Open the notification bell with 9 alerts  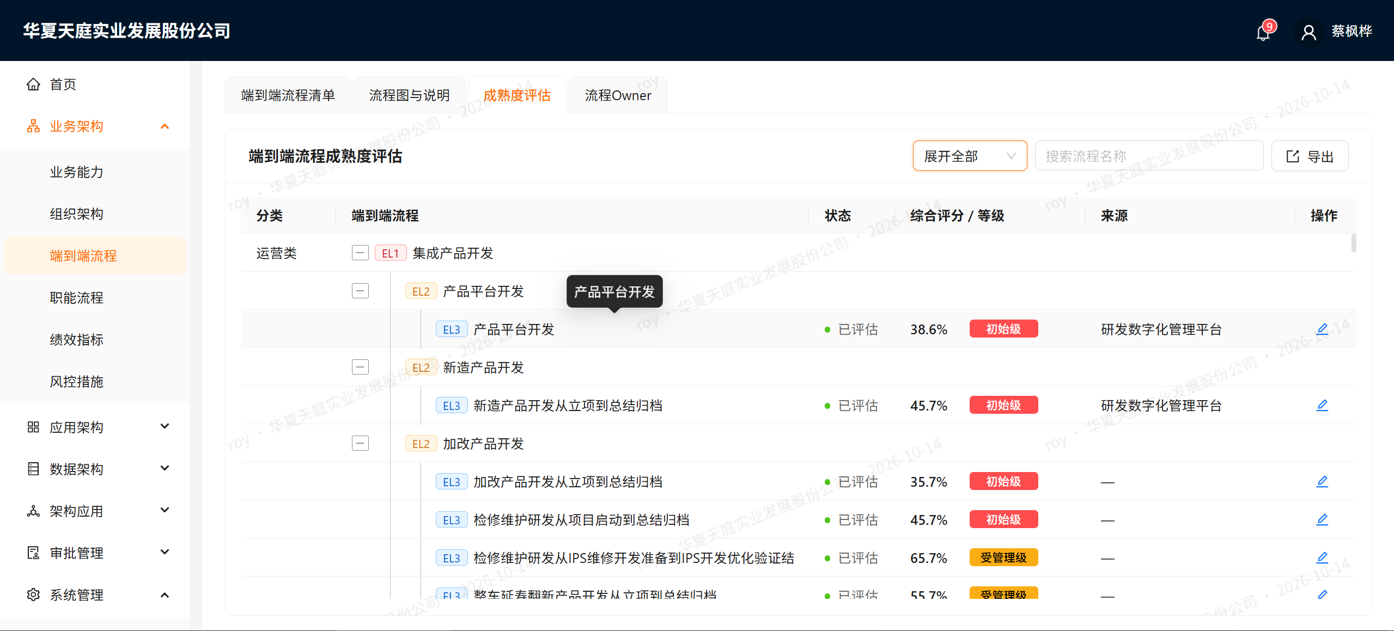click(x=1263, y=33)
